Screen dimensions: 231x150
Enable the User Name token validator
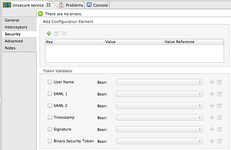coord(50,82)
